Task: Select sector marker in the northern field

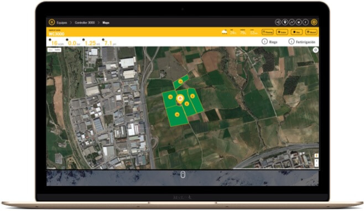Action: tap(180, 81)
